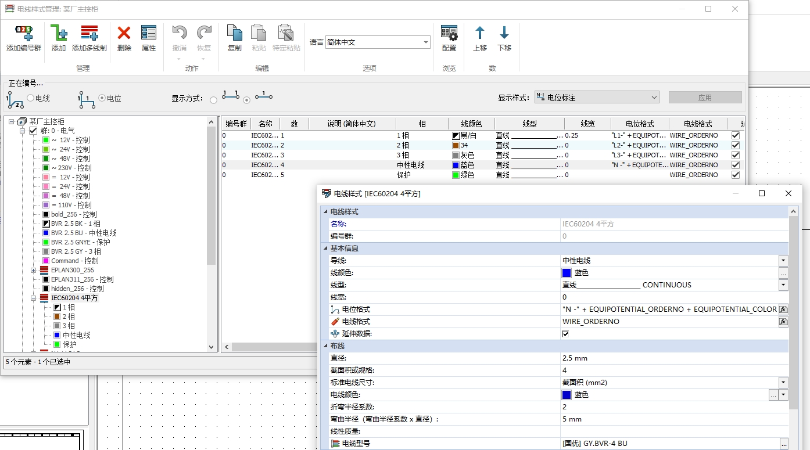Move the item up with 上移

click(480, 34)
